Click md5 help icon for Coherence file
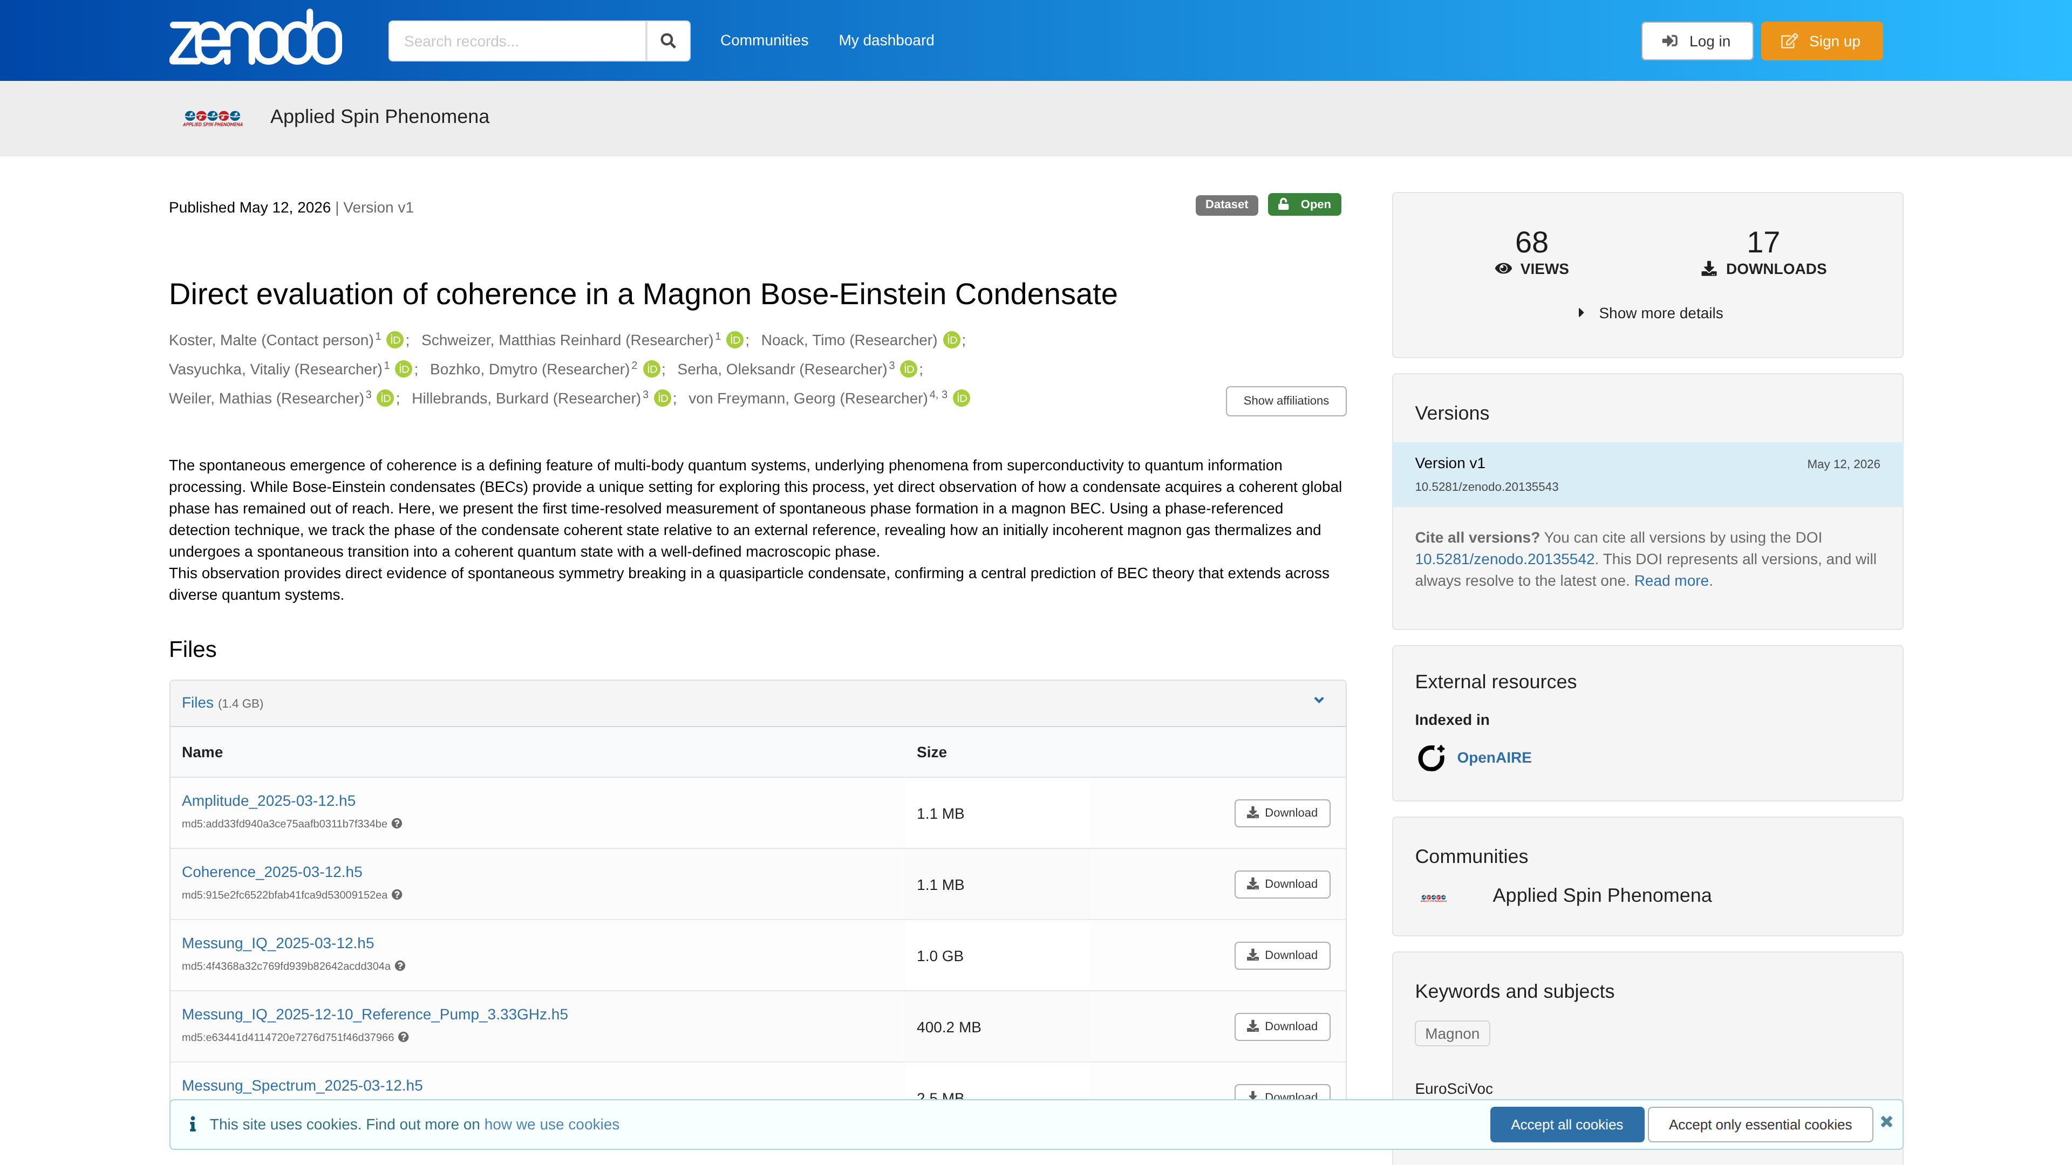The height and width of the screenshot is (1165, 2072). tap(397, 895)
